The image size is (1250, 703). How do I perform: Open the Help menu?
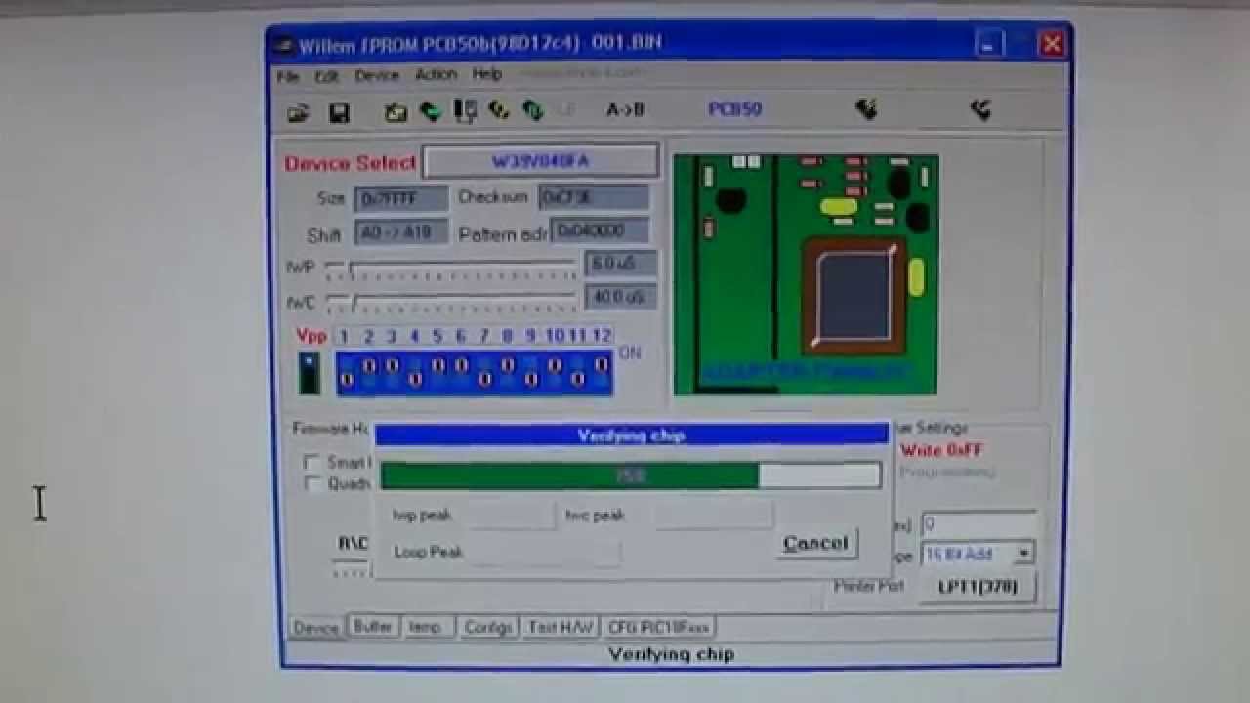[487, 74]
